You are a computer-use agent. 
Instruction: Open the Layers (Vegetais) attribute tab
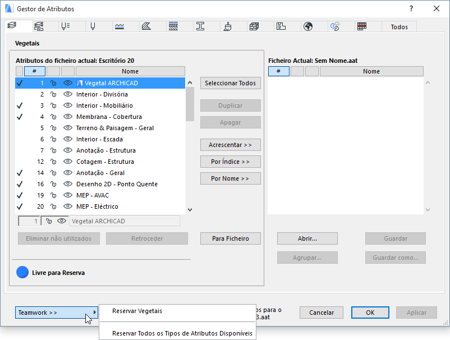pyautogui.click(x=12, y=26)
